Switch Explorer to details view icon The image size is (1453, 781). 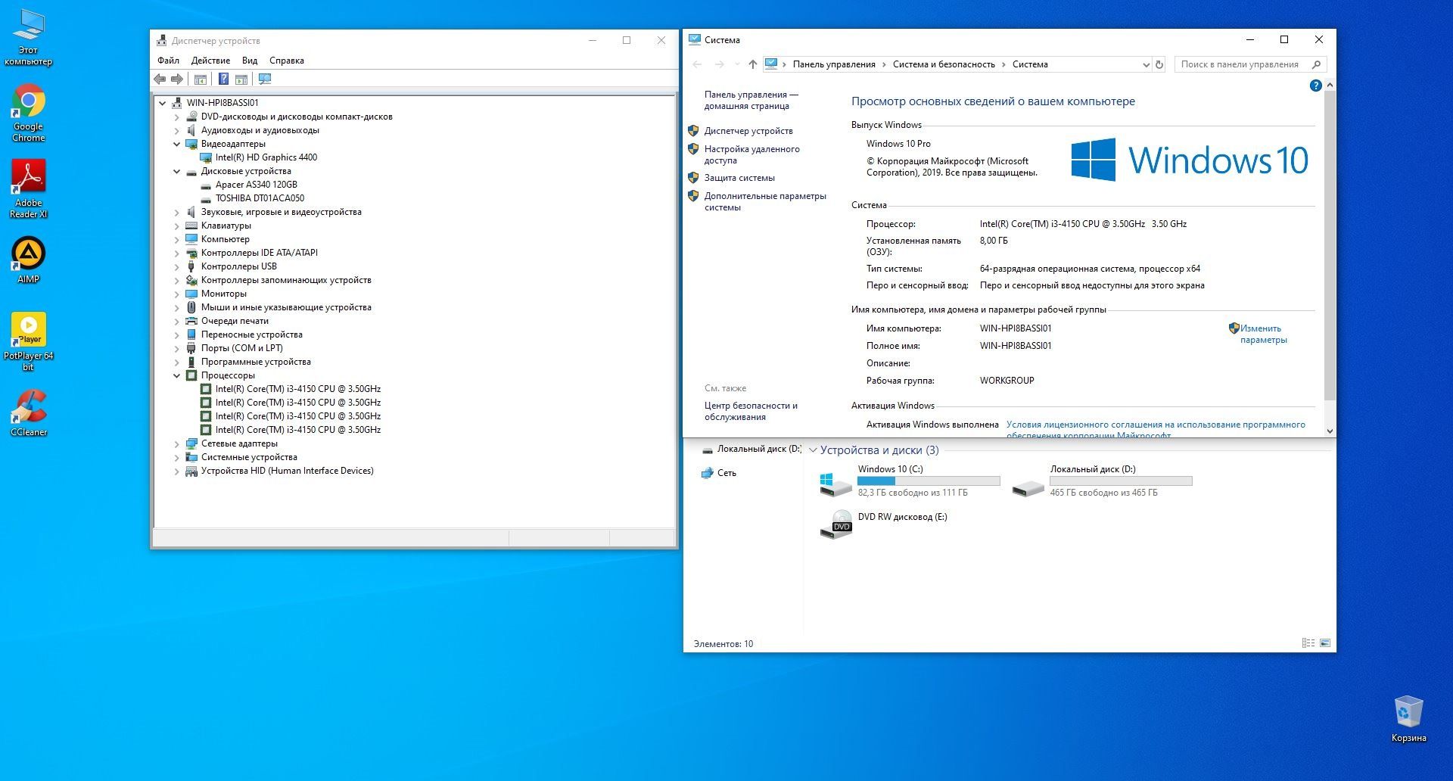[1308, 643]
